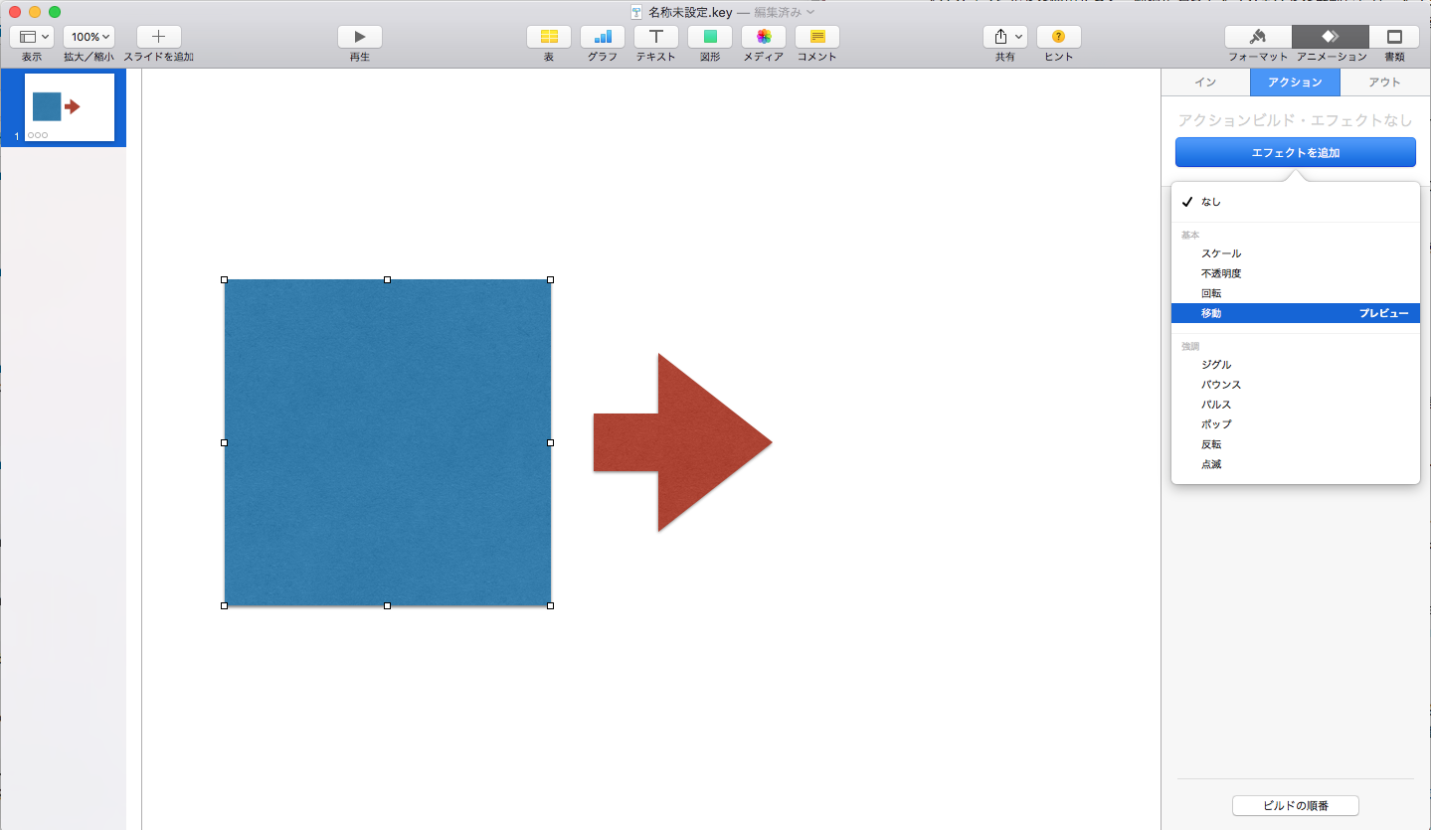Play the slideshow with 再生 button
This screenshot has height=830, width=1431.
click(360, 37)
